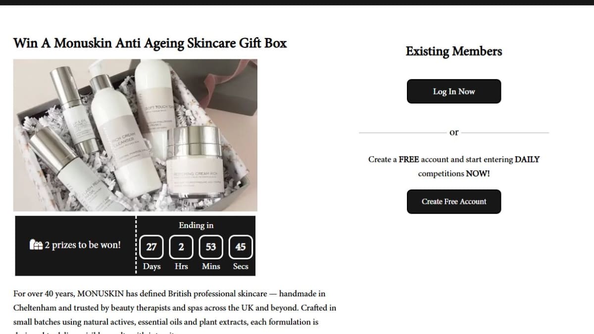Click the competition title heading

coord(150,43)
